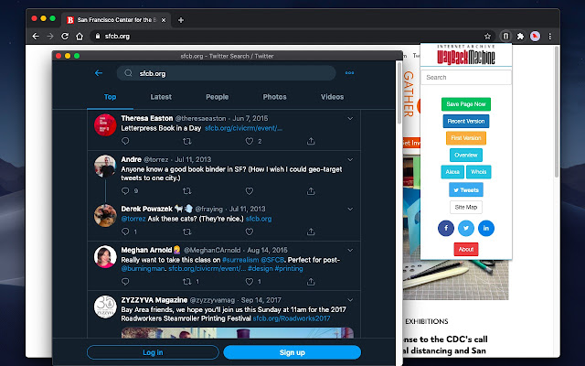
Task: Click the Recent Version button
Action: [466, 121]
